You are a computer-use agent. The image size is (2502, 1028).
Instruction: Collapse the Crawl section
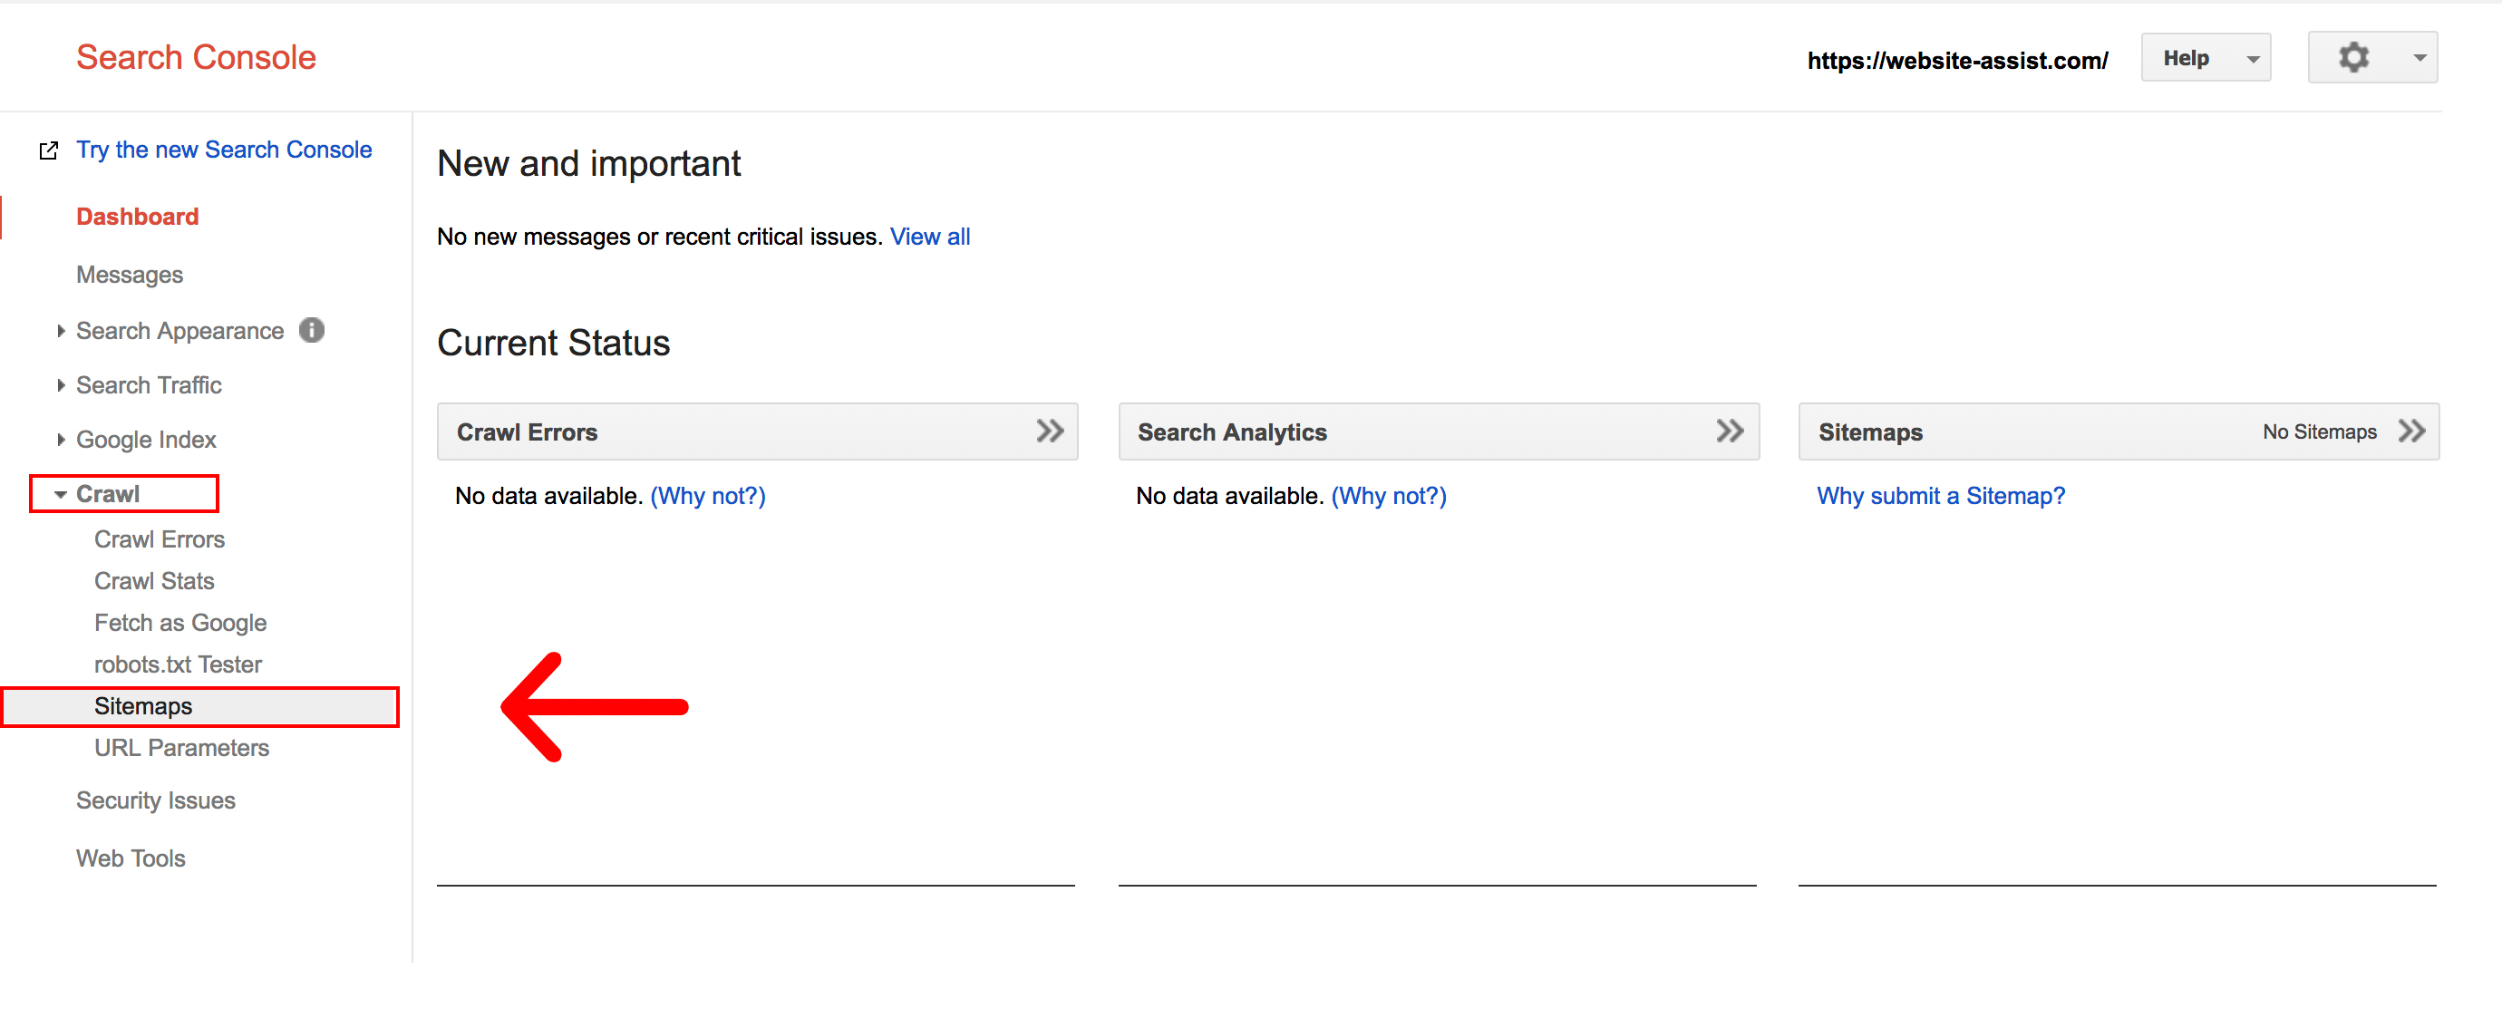(107, 493)
